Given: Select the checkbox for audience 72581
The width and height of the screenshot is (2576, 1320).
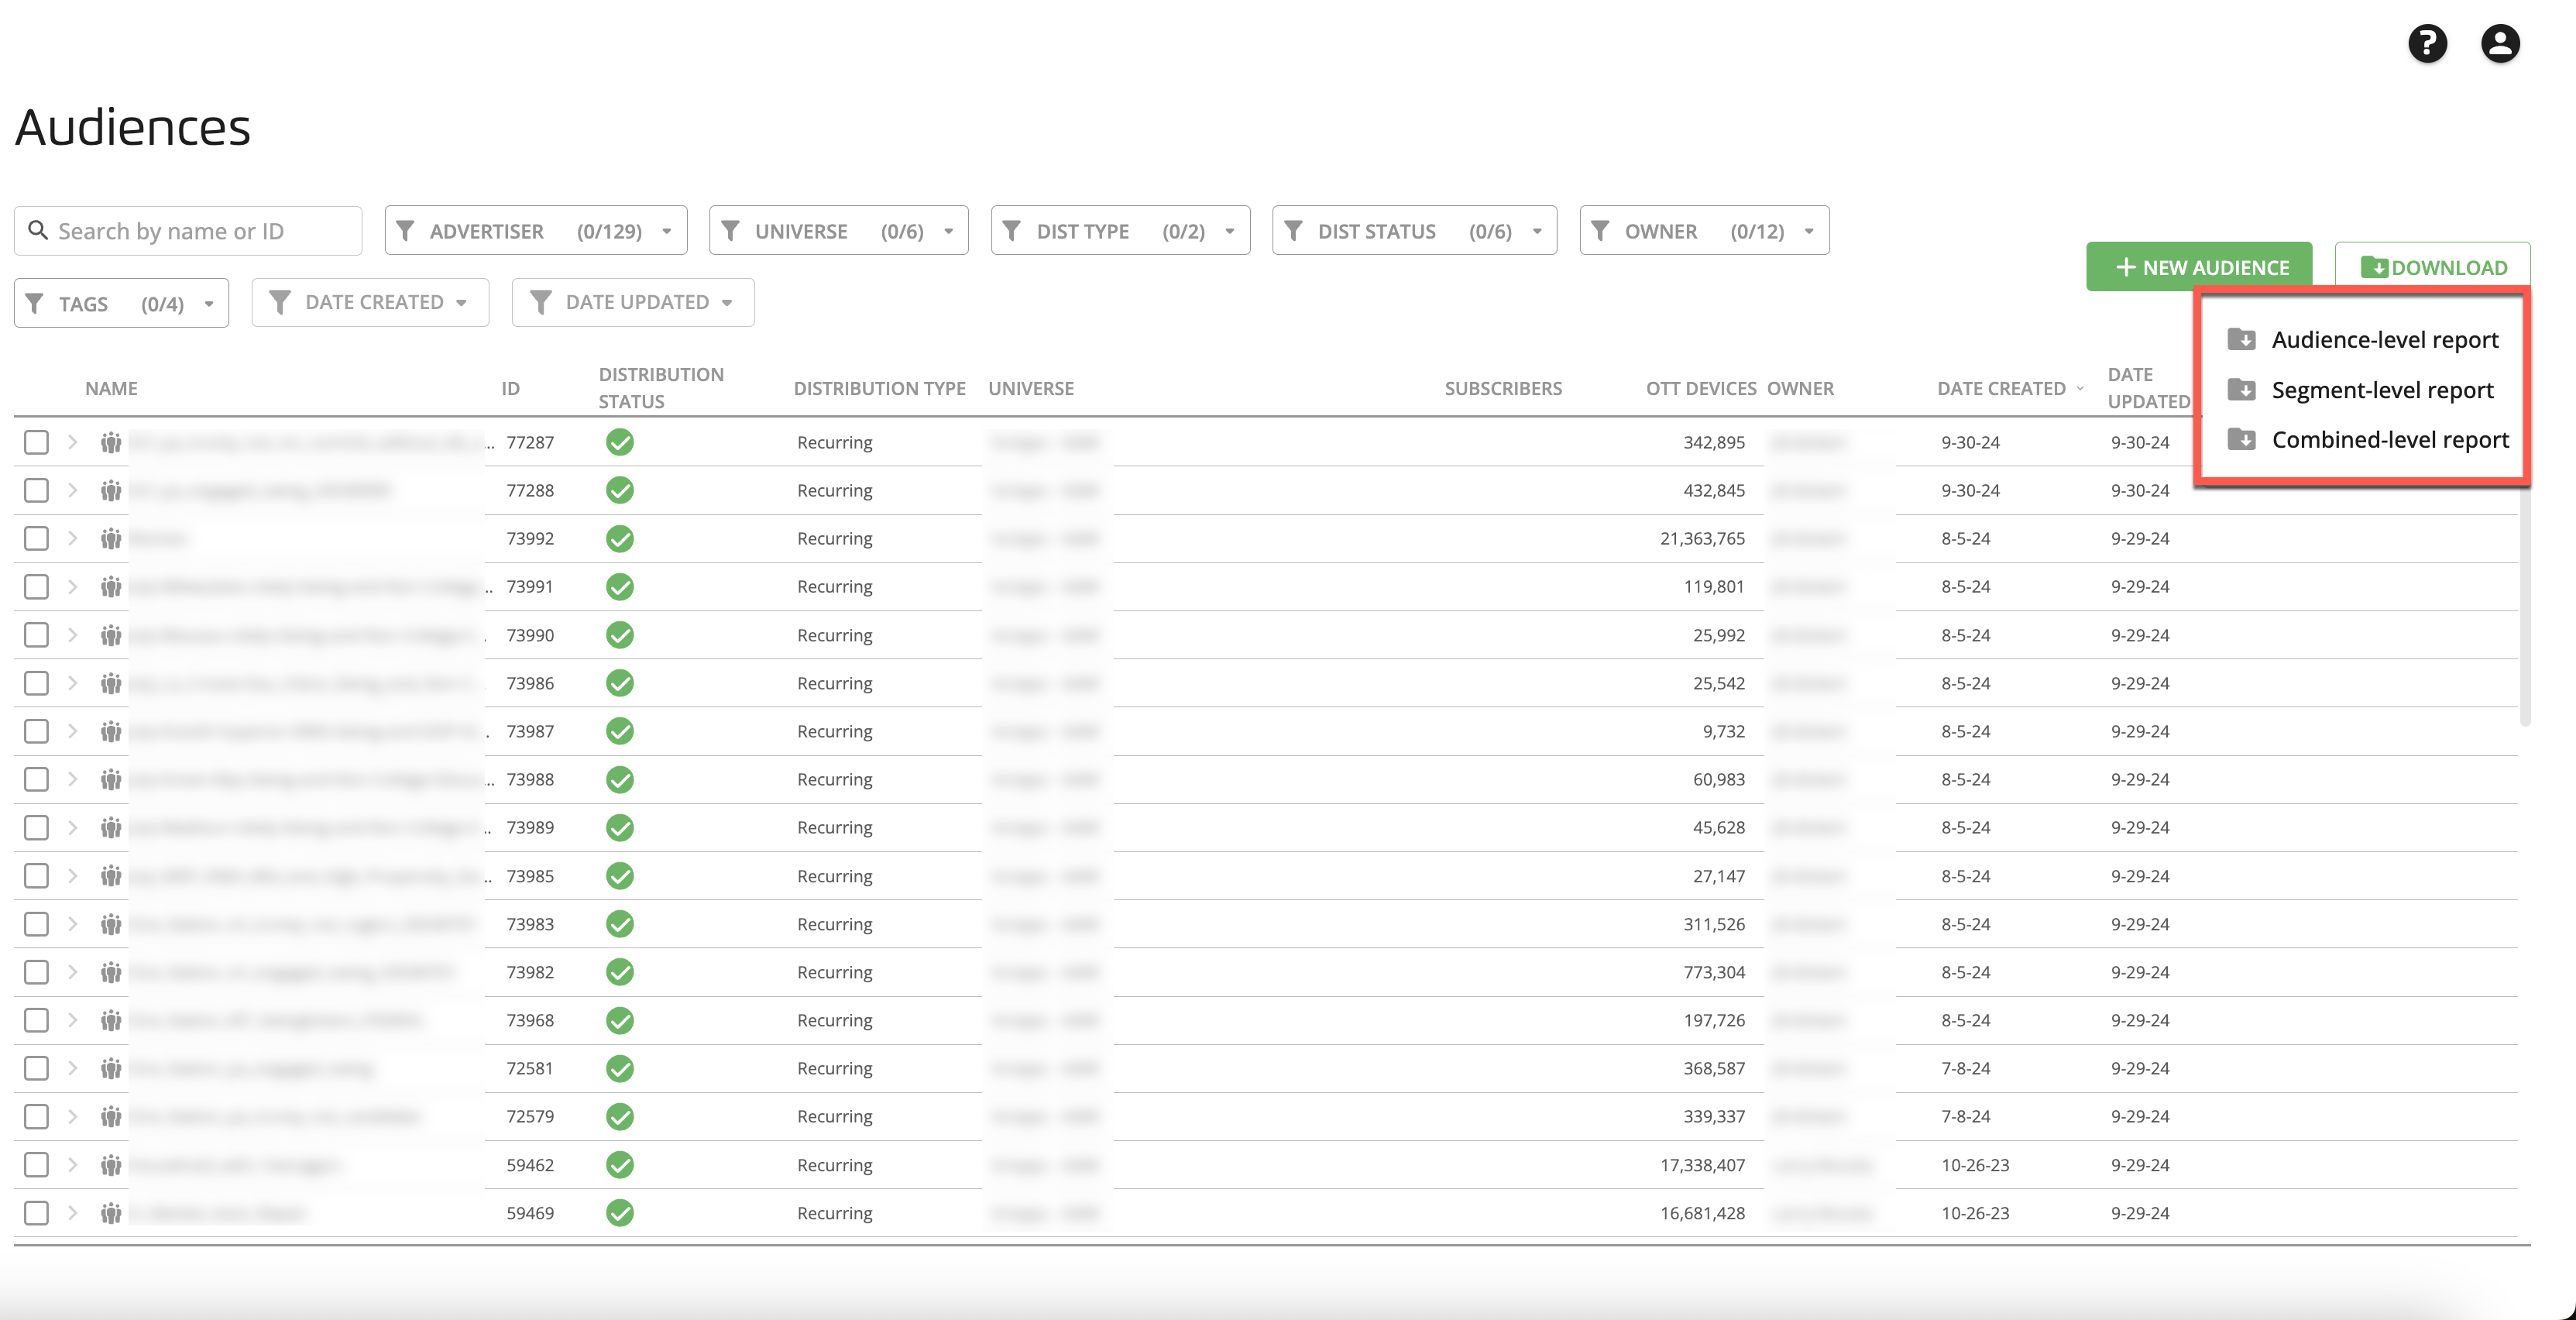Looking at the screenshot, I should coord(36,1068).
